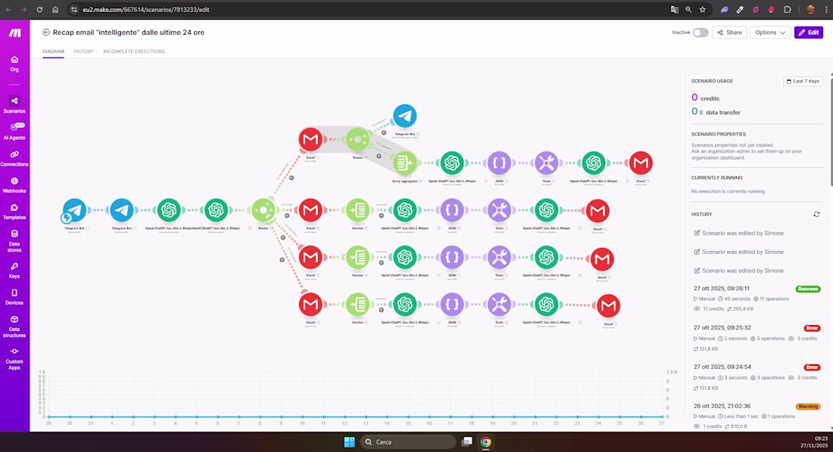Open the Chrome extensions puzzle icon

[x=788, y=10]
